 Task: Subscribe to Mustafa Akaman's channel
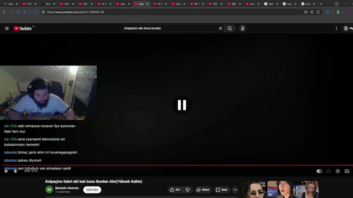[x=92, y=190]
